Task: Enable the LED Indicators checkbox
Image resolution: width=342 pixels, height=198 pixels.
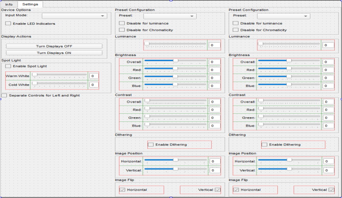Action: [30, 24]
